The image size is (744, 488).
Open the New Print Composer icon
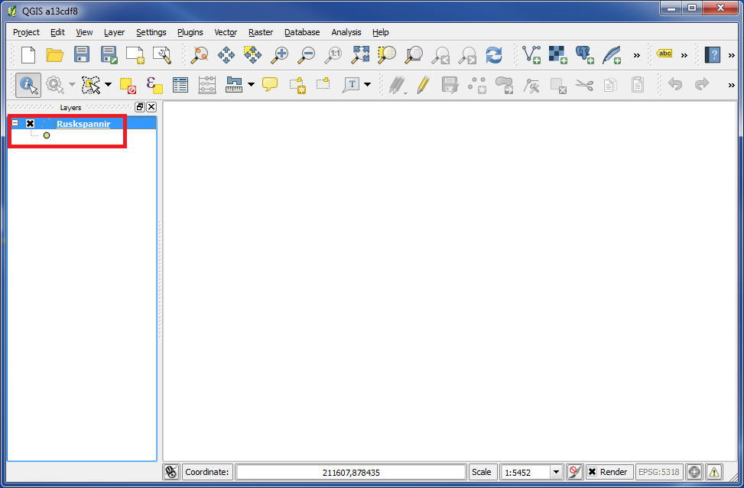coord(135,55)
